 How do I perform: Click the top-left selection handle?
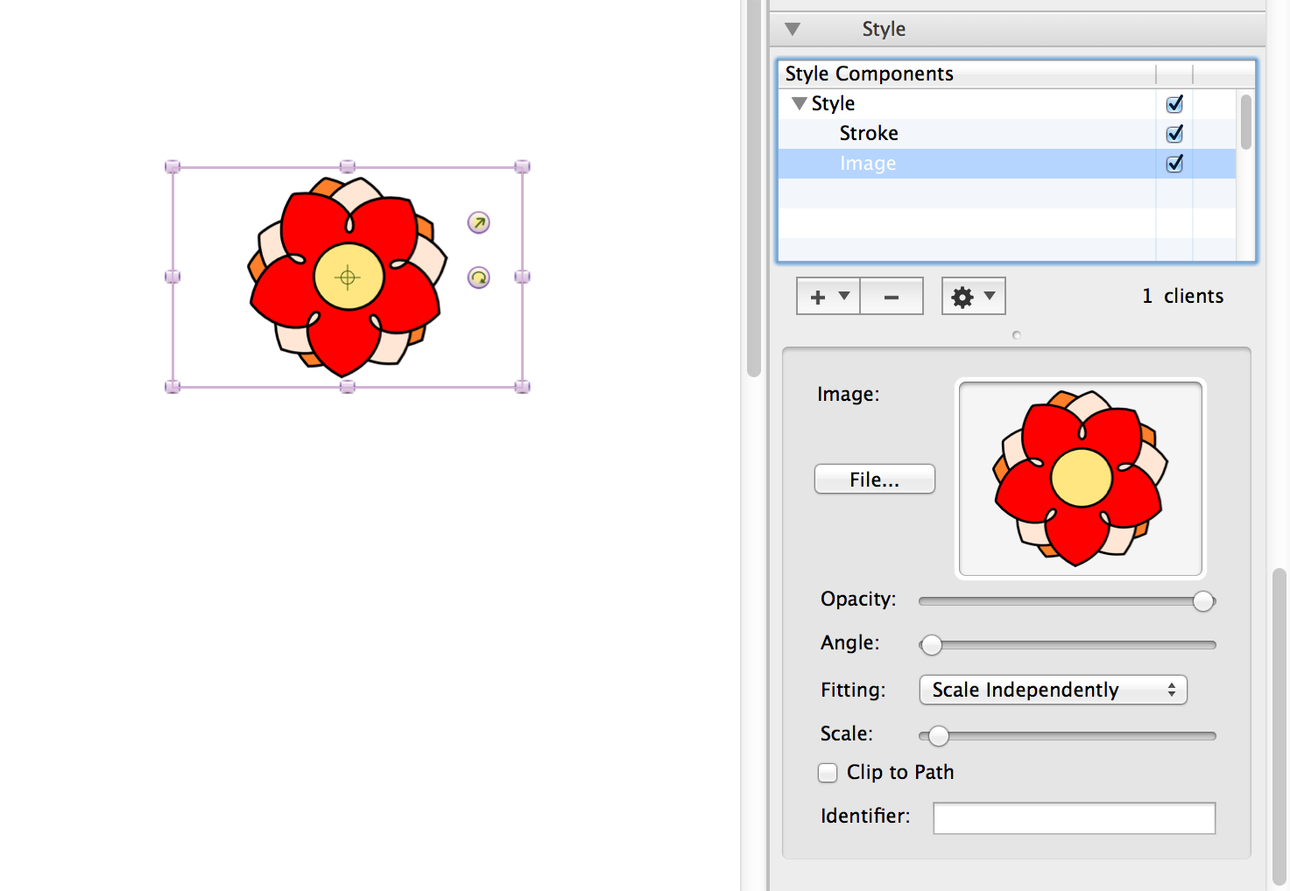(173, 166)
